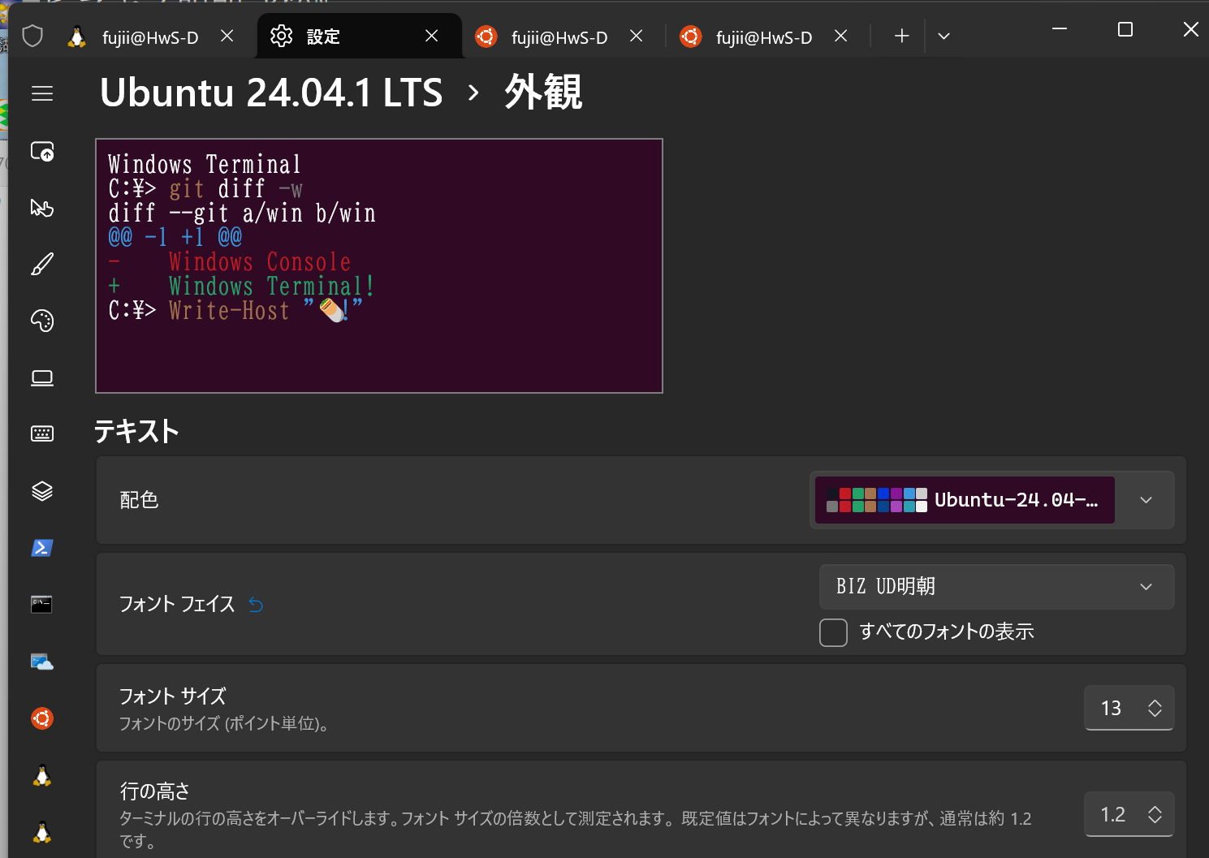Open Actions keyboard icon in sidebar
This screenshot has width=1209, height=858.
pos(42,433)
